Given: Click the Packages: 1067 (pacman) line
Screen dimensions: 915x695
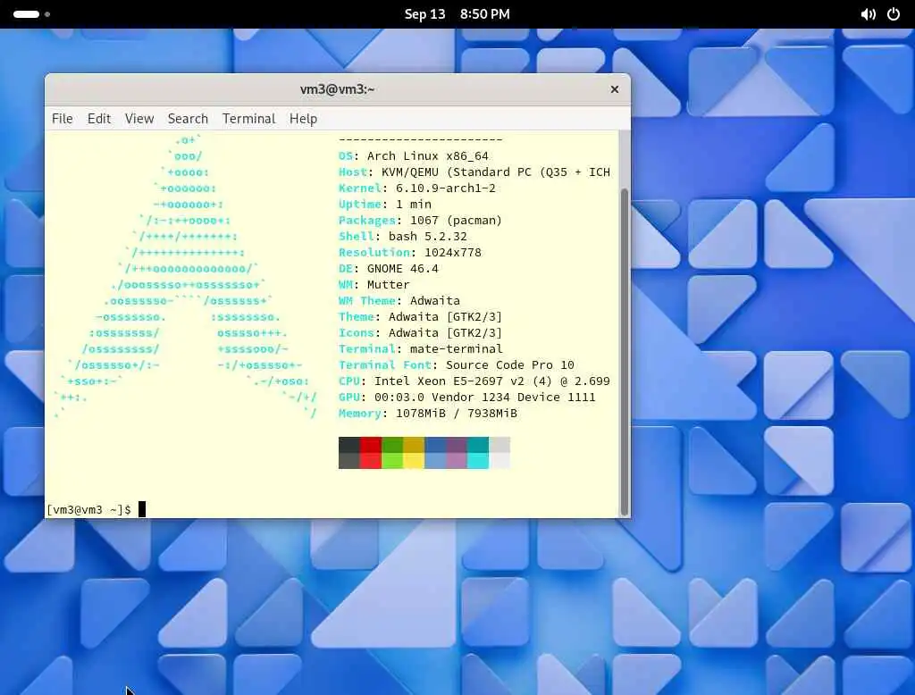Looking at the screenshot, I should 420,220.
